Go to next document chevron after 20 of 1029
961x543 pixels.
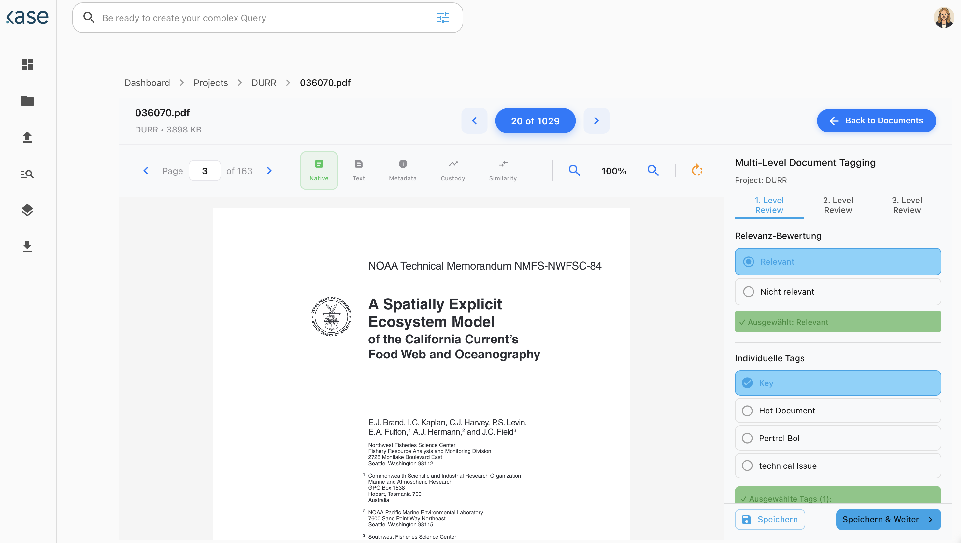coord(596,121)
